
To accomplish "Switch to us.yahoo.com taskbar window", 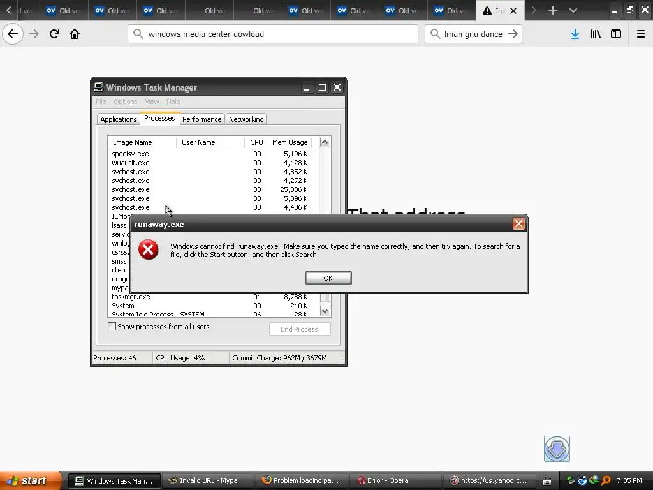I will [x=488, y=481].
